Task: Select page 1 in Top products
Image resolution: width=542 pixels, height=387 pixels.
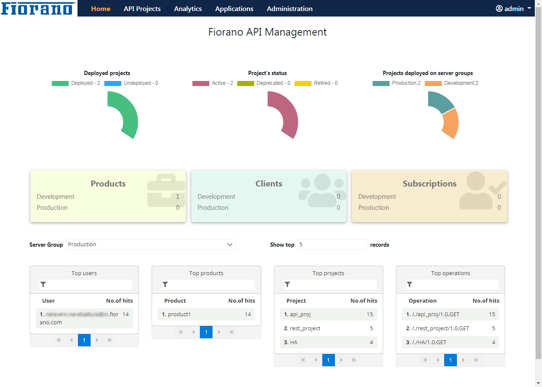Action: pos(206,332)
